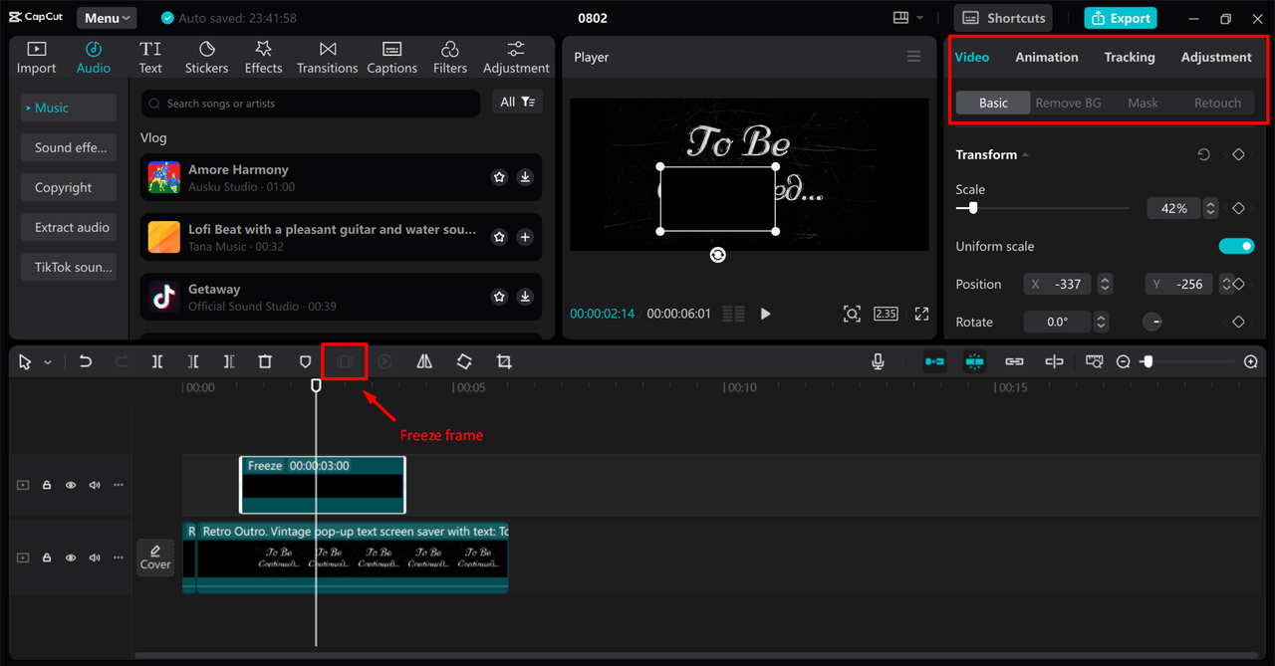
Task: Adjust the Rotate value stepper
Action: point(1101,322)
